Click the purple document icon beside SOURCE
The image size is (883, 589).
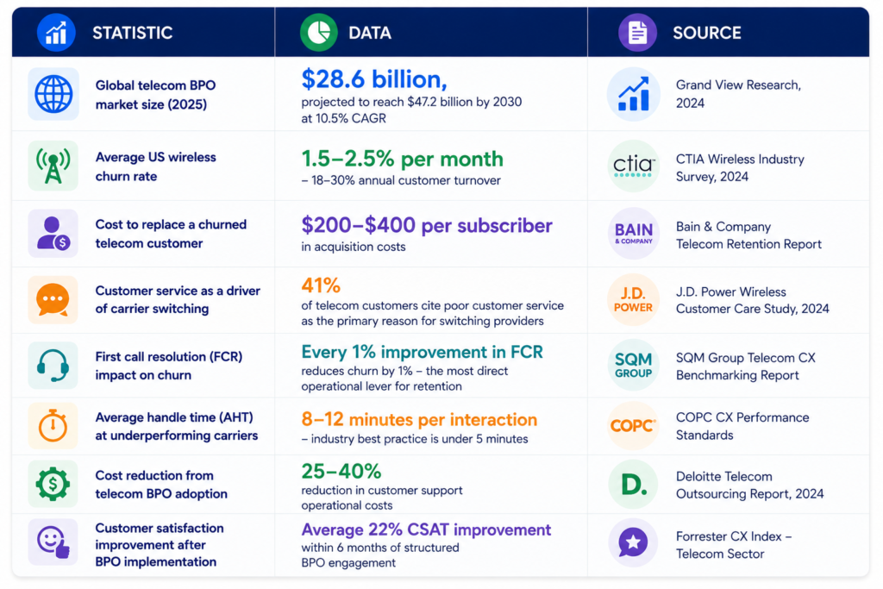tap(637, 33)
